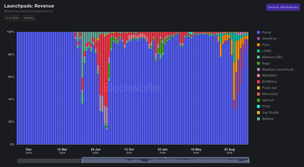Screen dimensions: 304x167
Task: Click the Dec 2024 x-axis label
Action: click(x=29, y=151)
